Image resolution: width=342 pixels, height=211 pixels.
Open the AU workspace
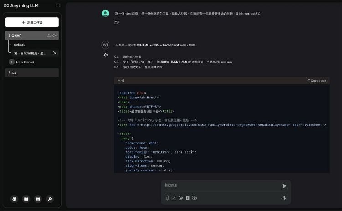pyautogui.click(x=32, y=73)
